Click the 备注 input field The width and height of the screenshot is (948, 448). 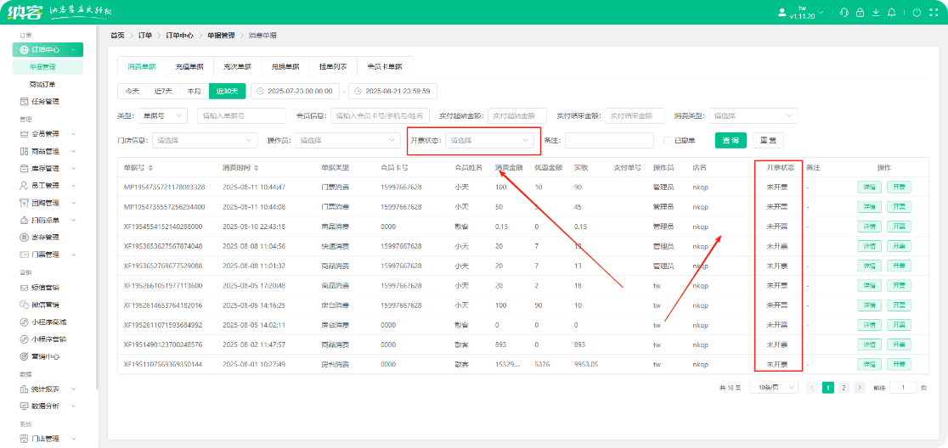[x=608, y=140]
